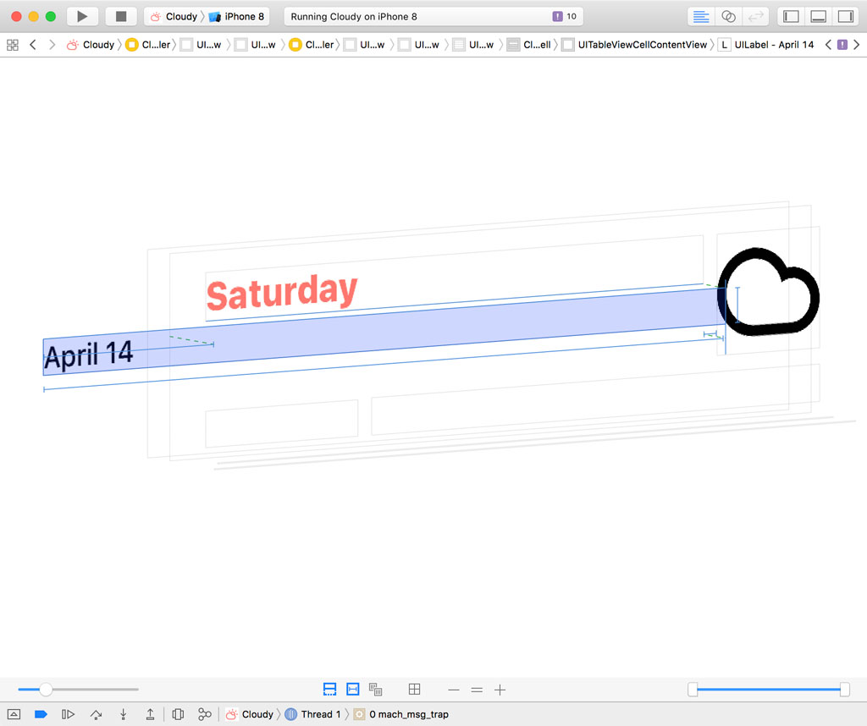Toggle breakpoints with the blue arrow icon
The image size is (867, 726).
click(x=41, y=714)
